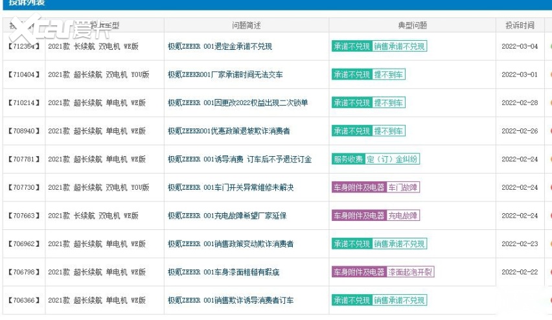Click '车身附件及电器' tag in row 707663

point(359,216)
